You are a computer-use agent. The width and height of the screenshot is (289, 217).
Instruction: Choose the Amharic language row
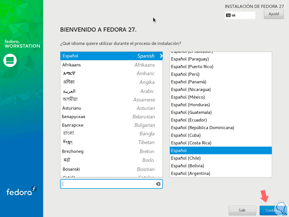111,73
